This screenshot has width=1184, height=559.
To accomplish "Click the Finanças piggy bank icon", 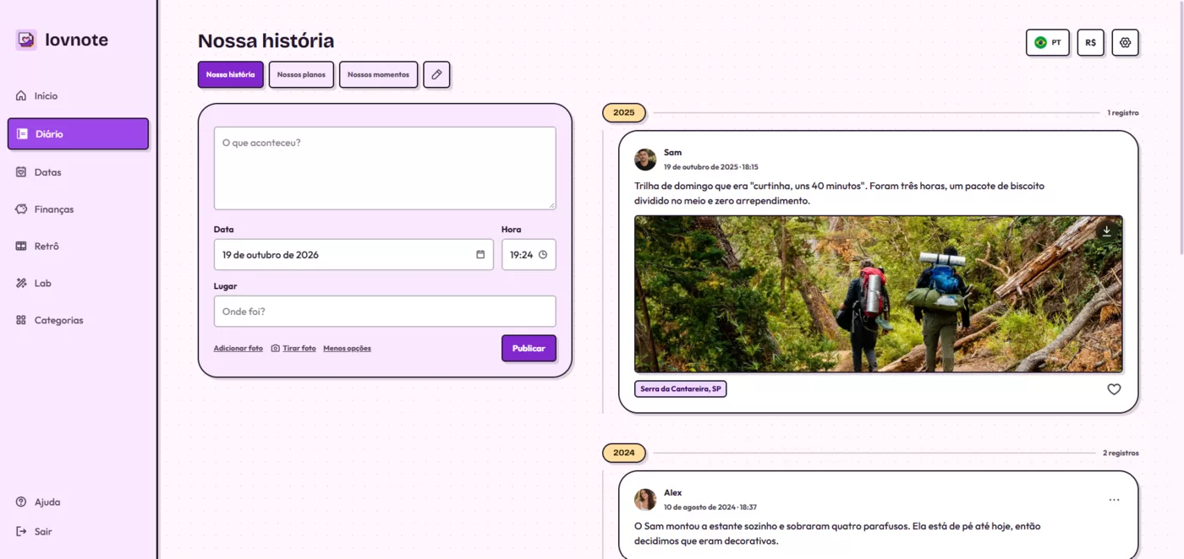I will [21, 209].
